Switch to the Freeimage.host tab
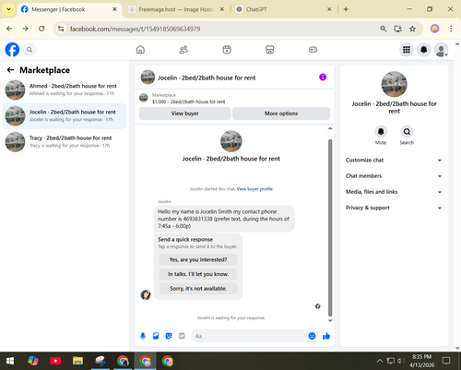This screenshot has width=461, height=370. tap(176, 9)
